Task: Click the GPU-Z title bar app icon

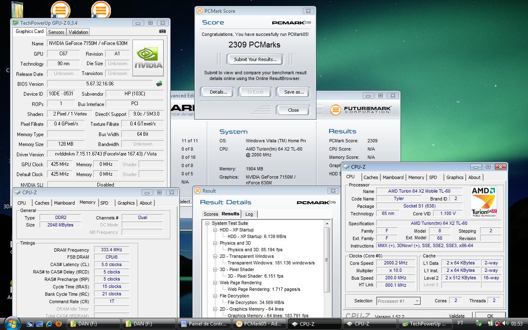Action: coord(16,23)
